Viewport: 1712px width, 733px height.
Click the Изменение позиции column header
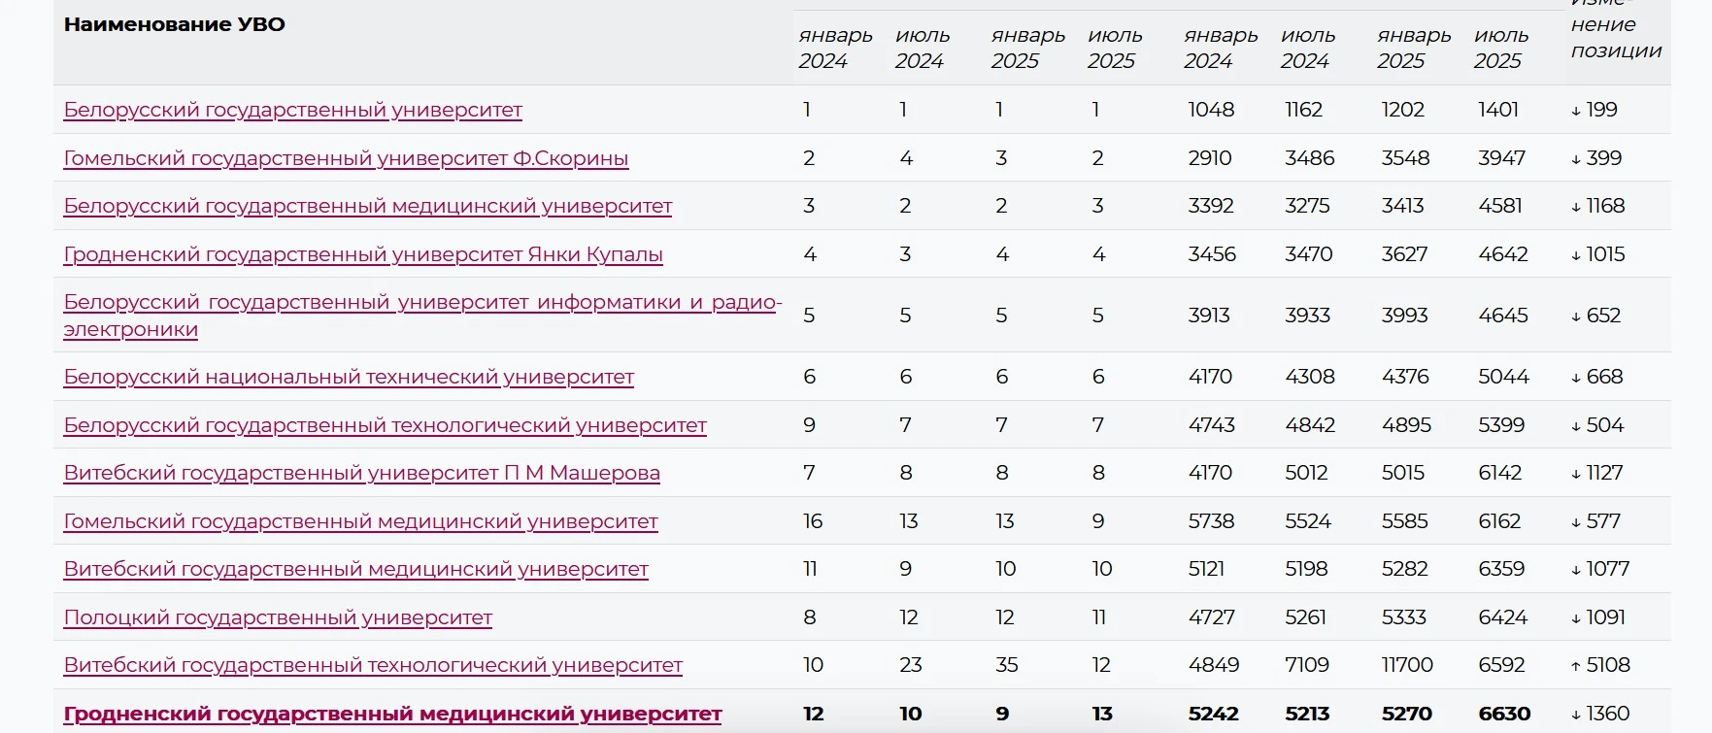1616,37
